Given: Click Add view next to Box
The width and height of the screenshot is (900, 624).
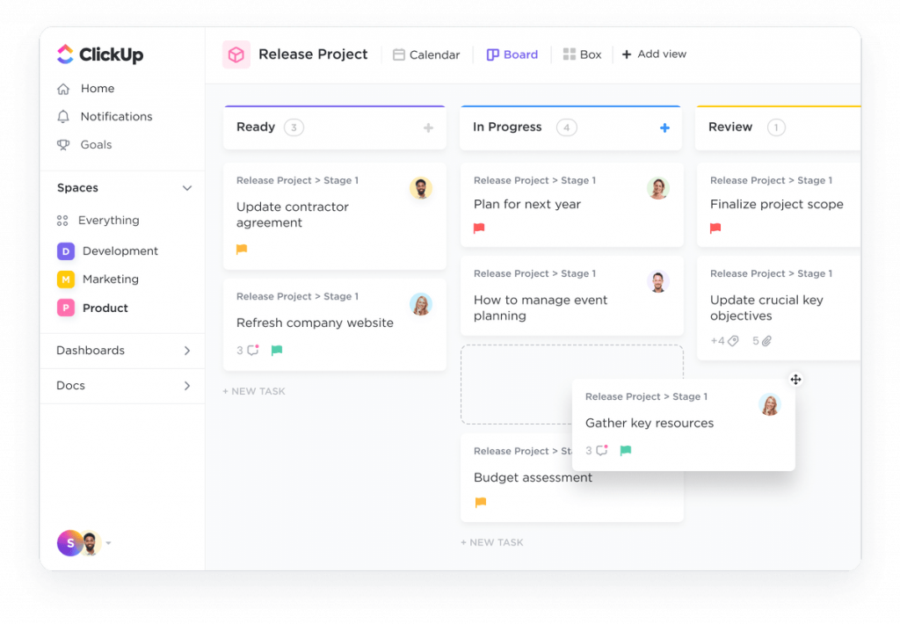Looking at the screenshot, I should coord(654,54).
